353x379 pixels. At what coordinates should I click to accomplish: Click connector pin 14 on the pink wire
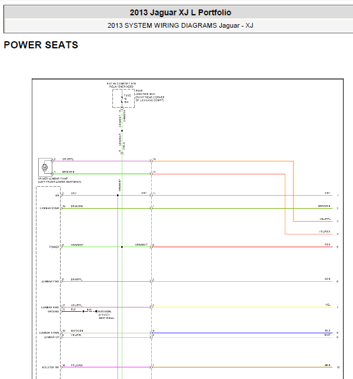coord(154,159)
